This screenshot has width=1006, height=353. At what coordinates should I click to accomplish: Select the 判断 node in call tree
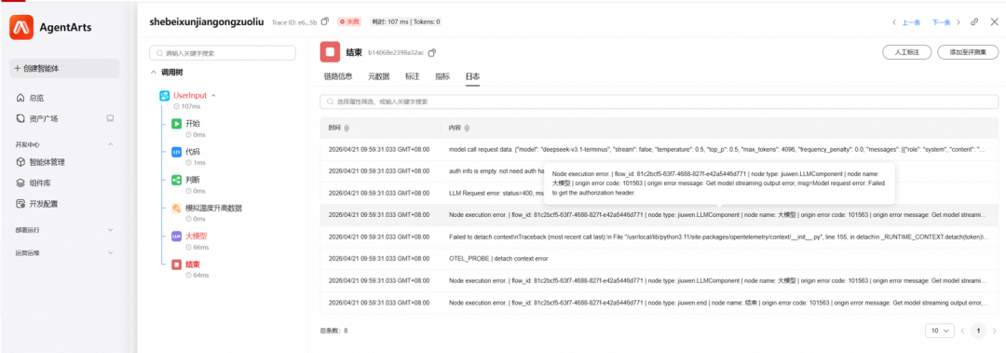point(192,181)
